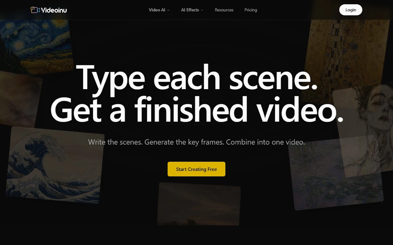Open the Pricing page
The height and width of the screenshot is (245, 393).
(251, 10)
